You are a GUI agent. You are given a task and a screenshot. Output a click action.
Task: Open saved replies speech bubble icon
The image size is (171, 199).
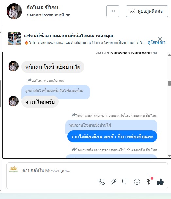pyautogui.click(x=125, y=182)
